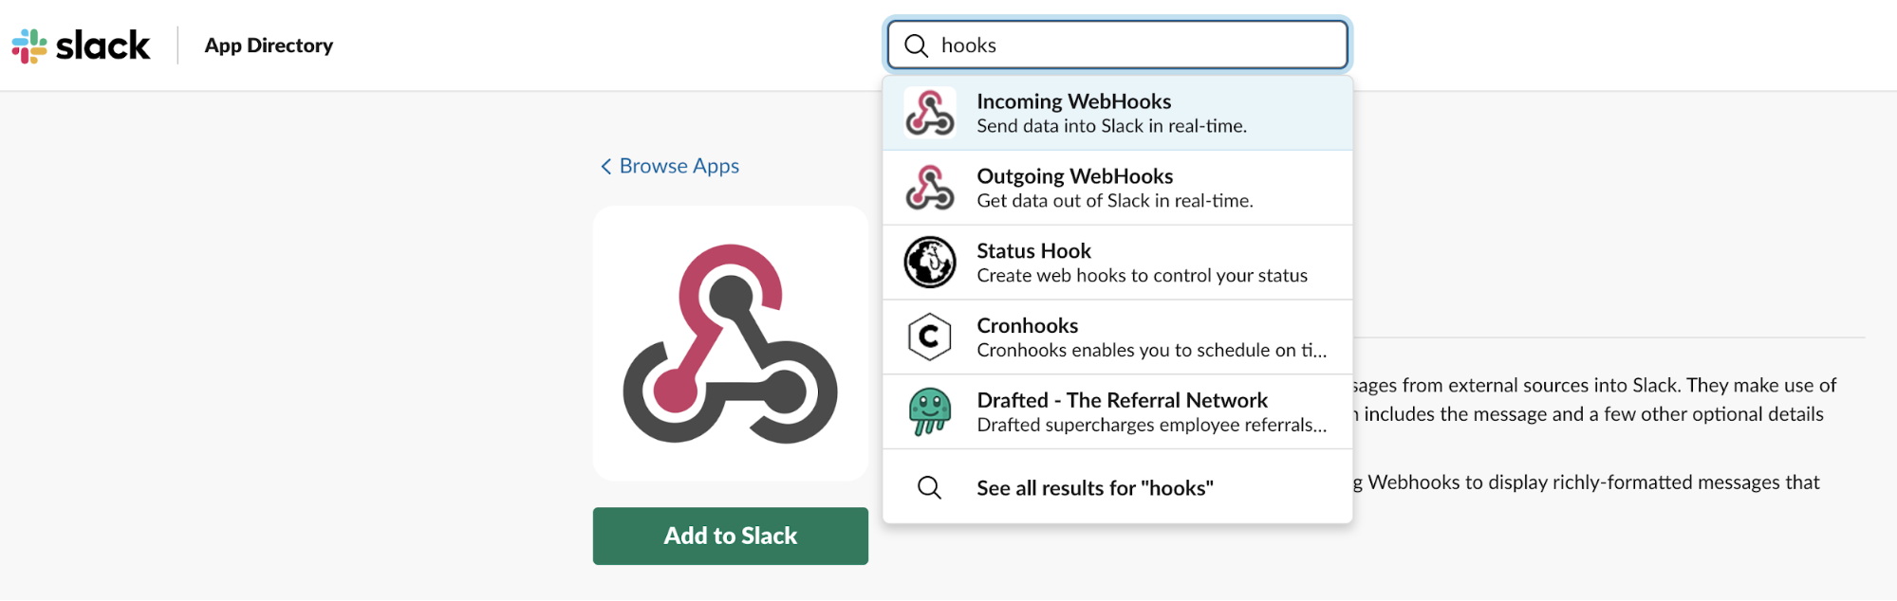Open the large webhook app logo
This screenshot has width=1897, height=601.
[x=730, y=342]
